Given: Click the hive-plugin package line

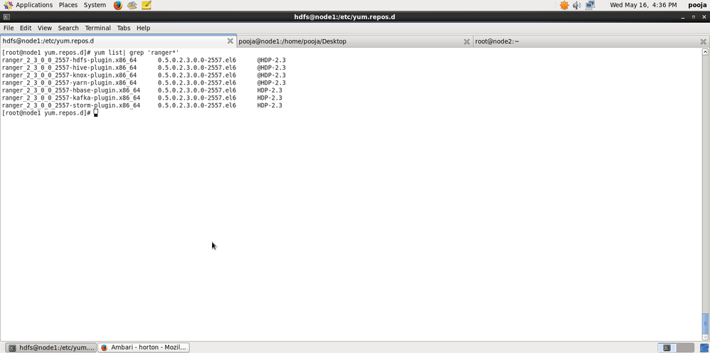Looking at the screenshot, I should (x=144, y=68).
